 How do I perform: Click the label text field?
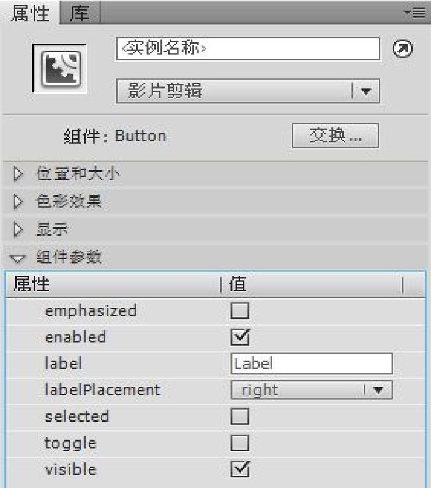(x=311, y=363)
